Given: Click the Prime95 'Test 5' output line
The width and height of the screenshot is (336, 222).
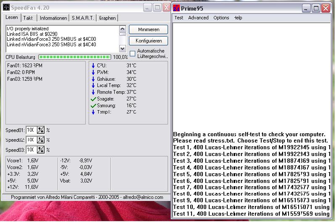Looking at the screenshot, I should tap(252, 174).
